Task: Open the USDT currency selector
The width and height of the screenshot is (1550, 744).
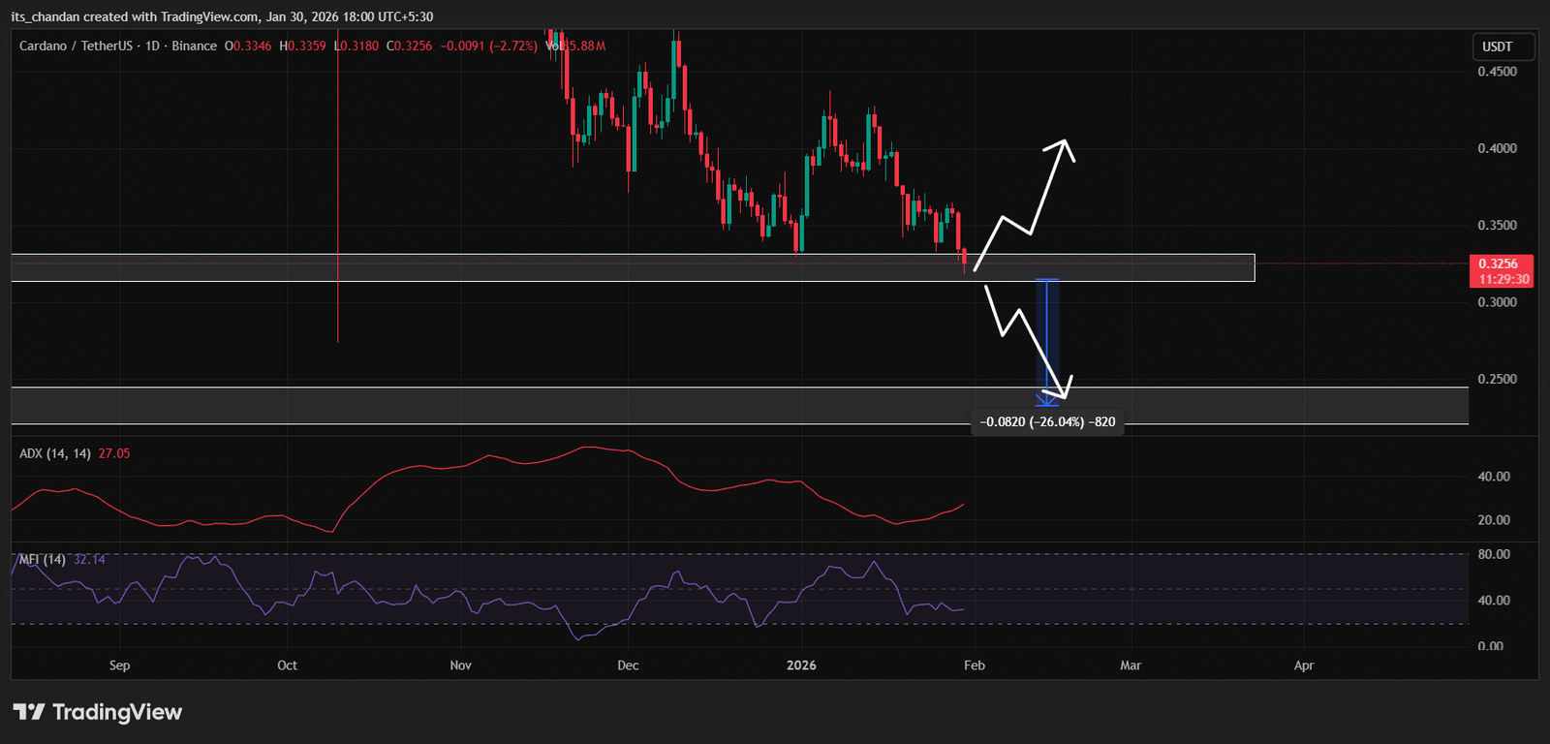Action: pos(1498,46)
